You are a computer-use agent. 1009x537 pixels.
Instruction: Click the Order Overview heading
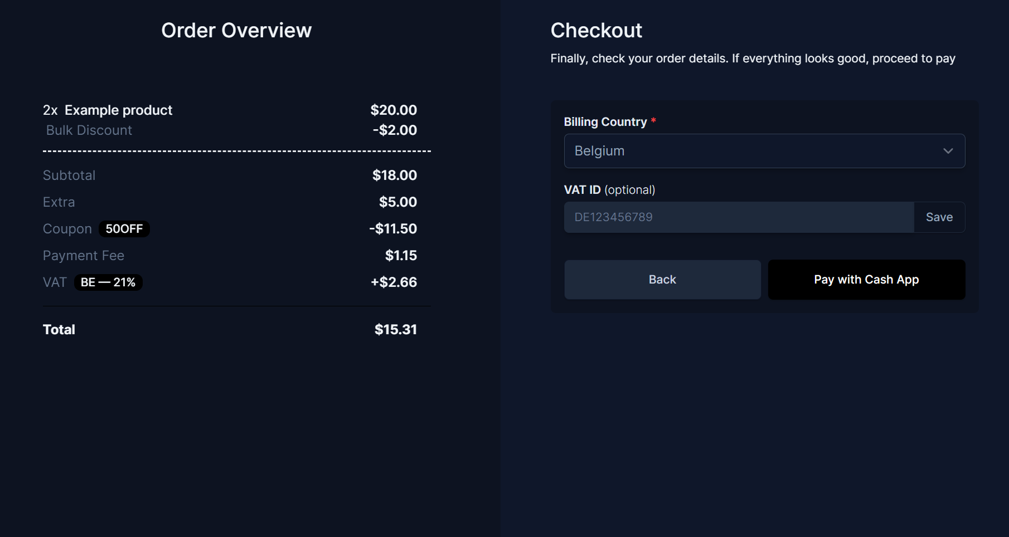[236, 31]
